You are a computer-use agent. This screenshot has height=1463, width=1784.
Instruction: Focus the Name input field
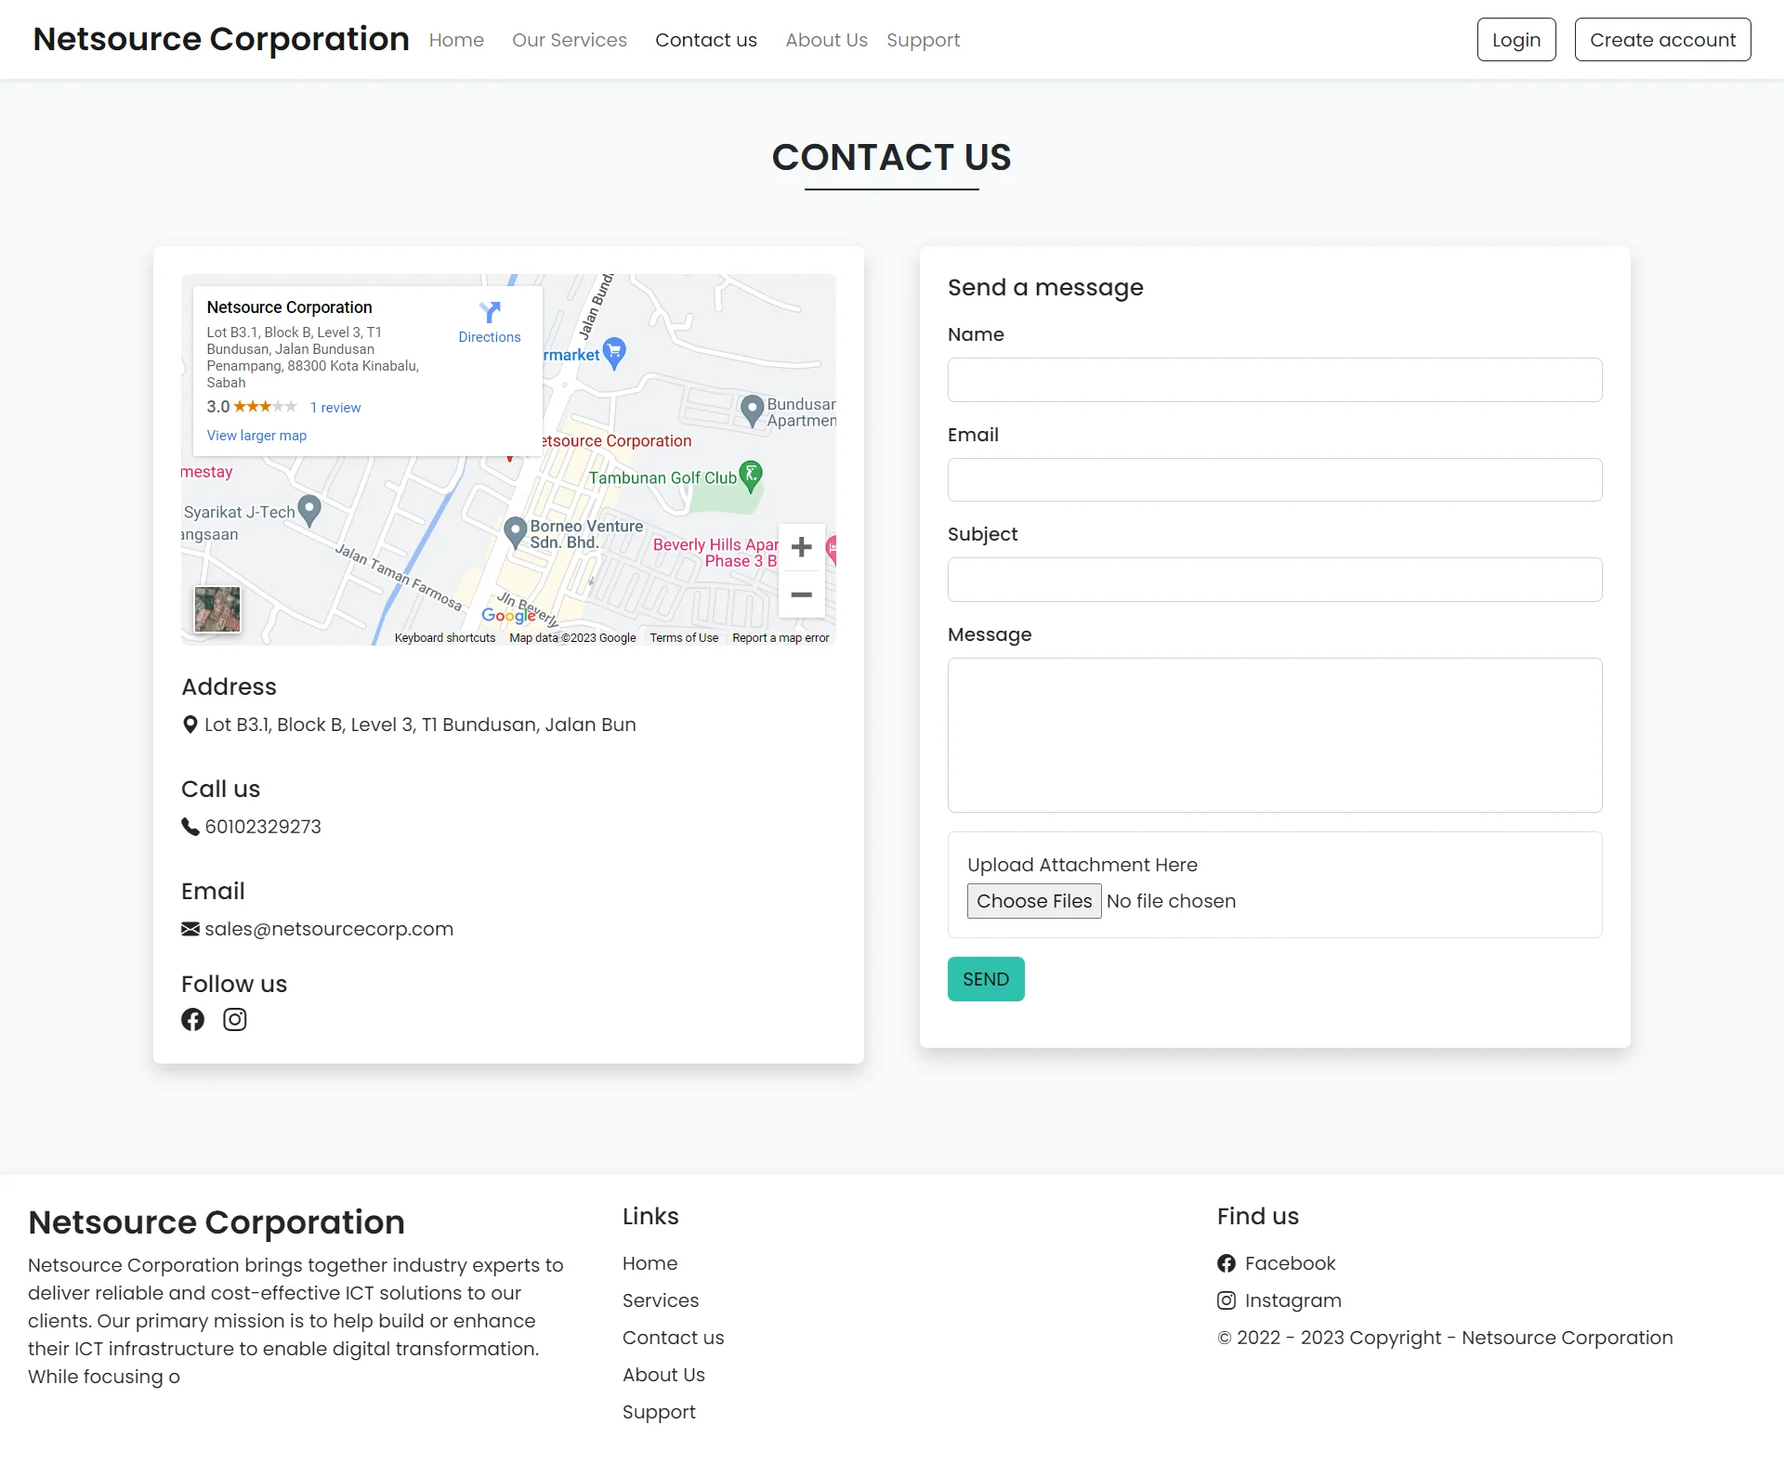coord(1274,380)
